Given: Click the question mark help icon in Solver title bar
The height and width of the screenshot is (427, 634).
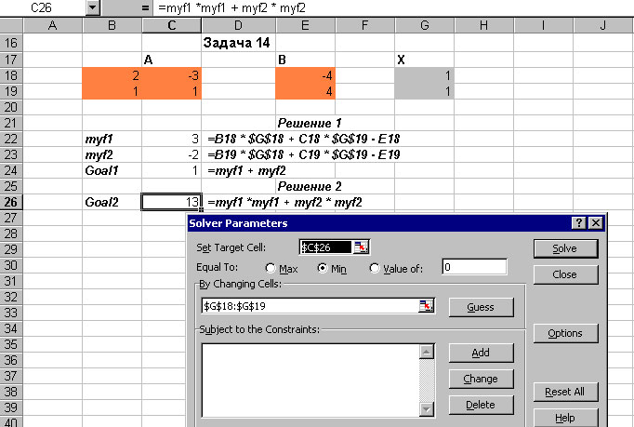Looking at the screenshot, I should point(578,223).
